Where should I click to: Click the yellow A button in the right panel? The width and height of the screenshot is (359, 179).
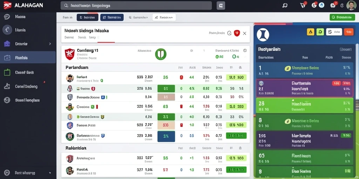tap(311, 32)
